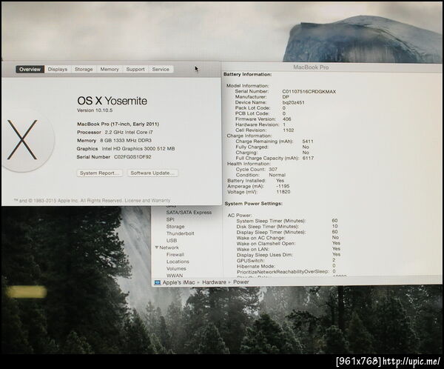Select SATA/SATA Express in the sidebar
Viewport: 444px width, 369px height.
(x=189, y=213)
